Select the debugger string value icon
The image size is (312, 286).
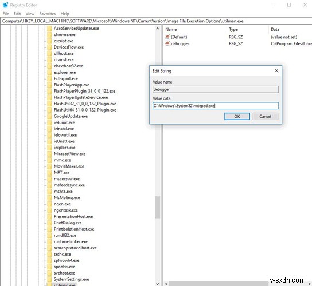click(167, 43)
